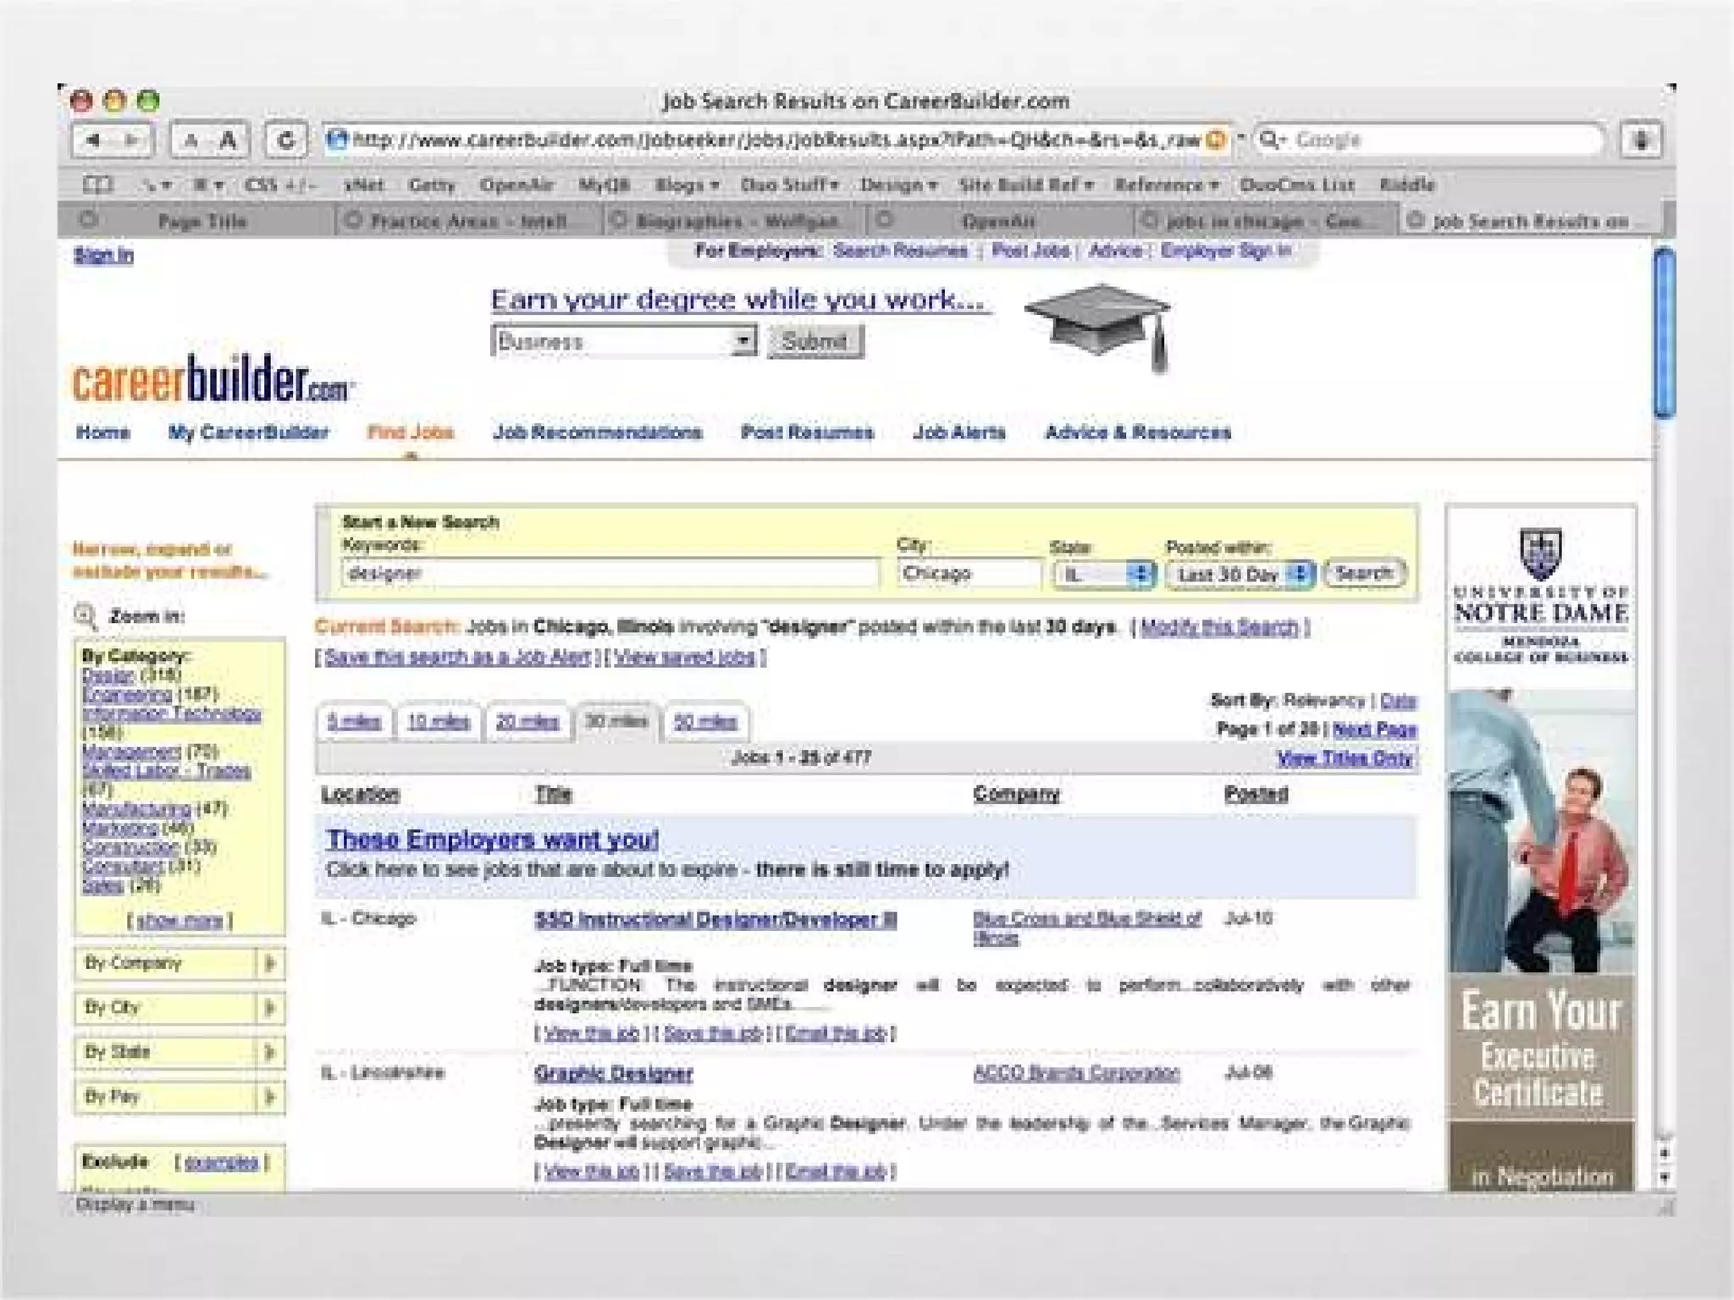Select the 50 miles radius tab
1734x1300 pixels.
click(x=704, y=722)
